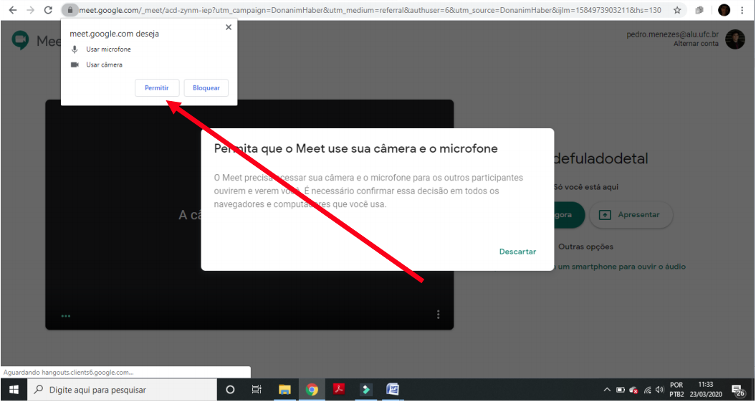The width and height of the screenshot is (756, 402).
Task: Click the Google Meet logo
Action: (21, 39)
